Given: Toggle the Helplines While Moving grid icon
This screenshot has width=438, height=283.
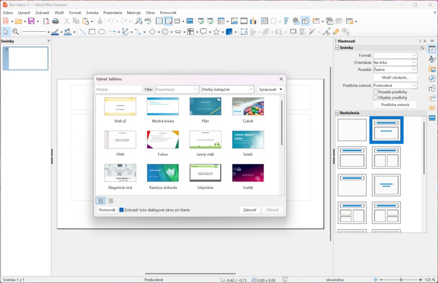Looking at the screenshot, I should [169, 21].
